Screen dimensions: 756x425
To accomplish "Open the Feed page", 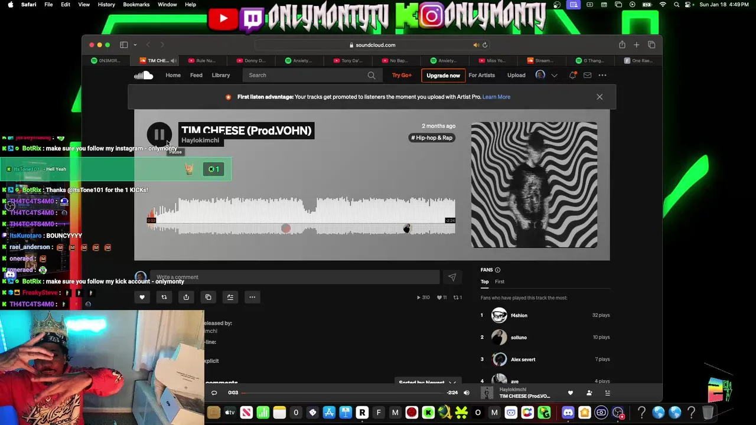I will pos(196,75).
